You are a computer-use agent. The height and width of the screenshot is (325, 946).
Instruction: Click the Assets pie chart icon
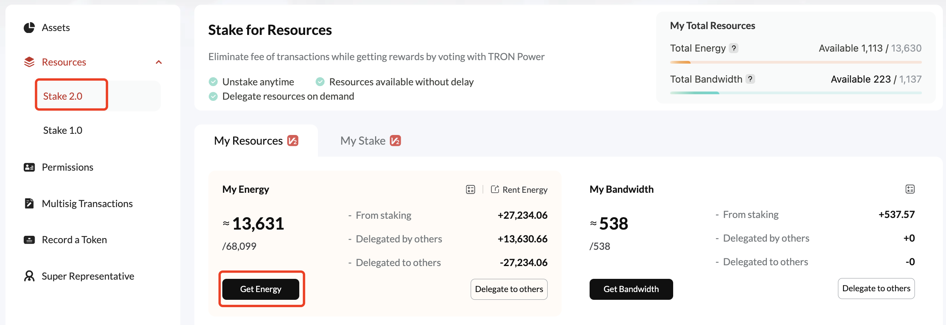(29, 28)
